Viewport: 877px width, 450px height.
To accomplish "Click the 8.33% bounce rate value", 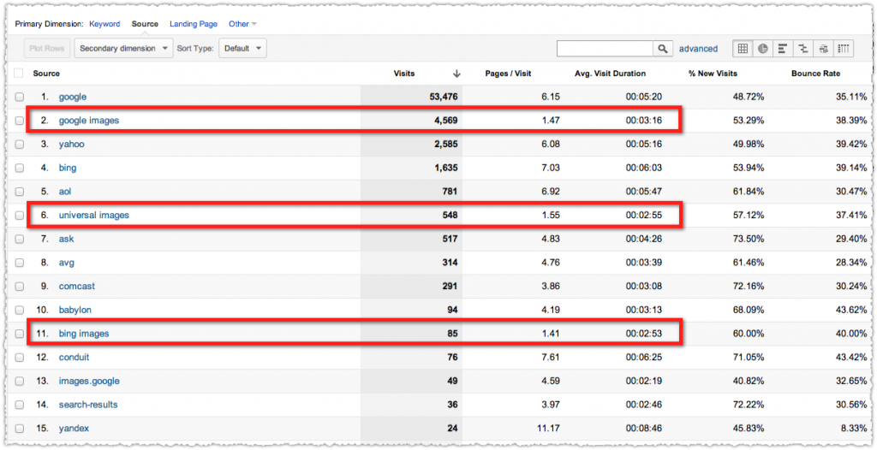I will (x=854, y=429).
